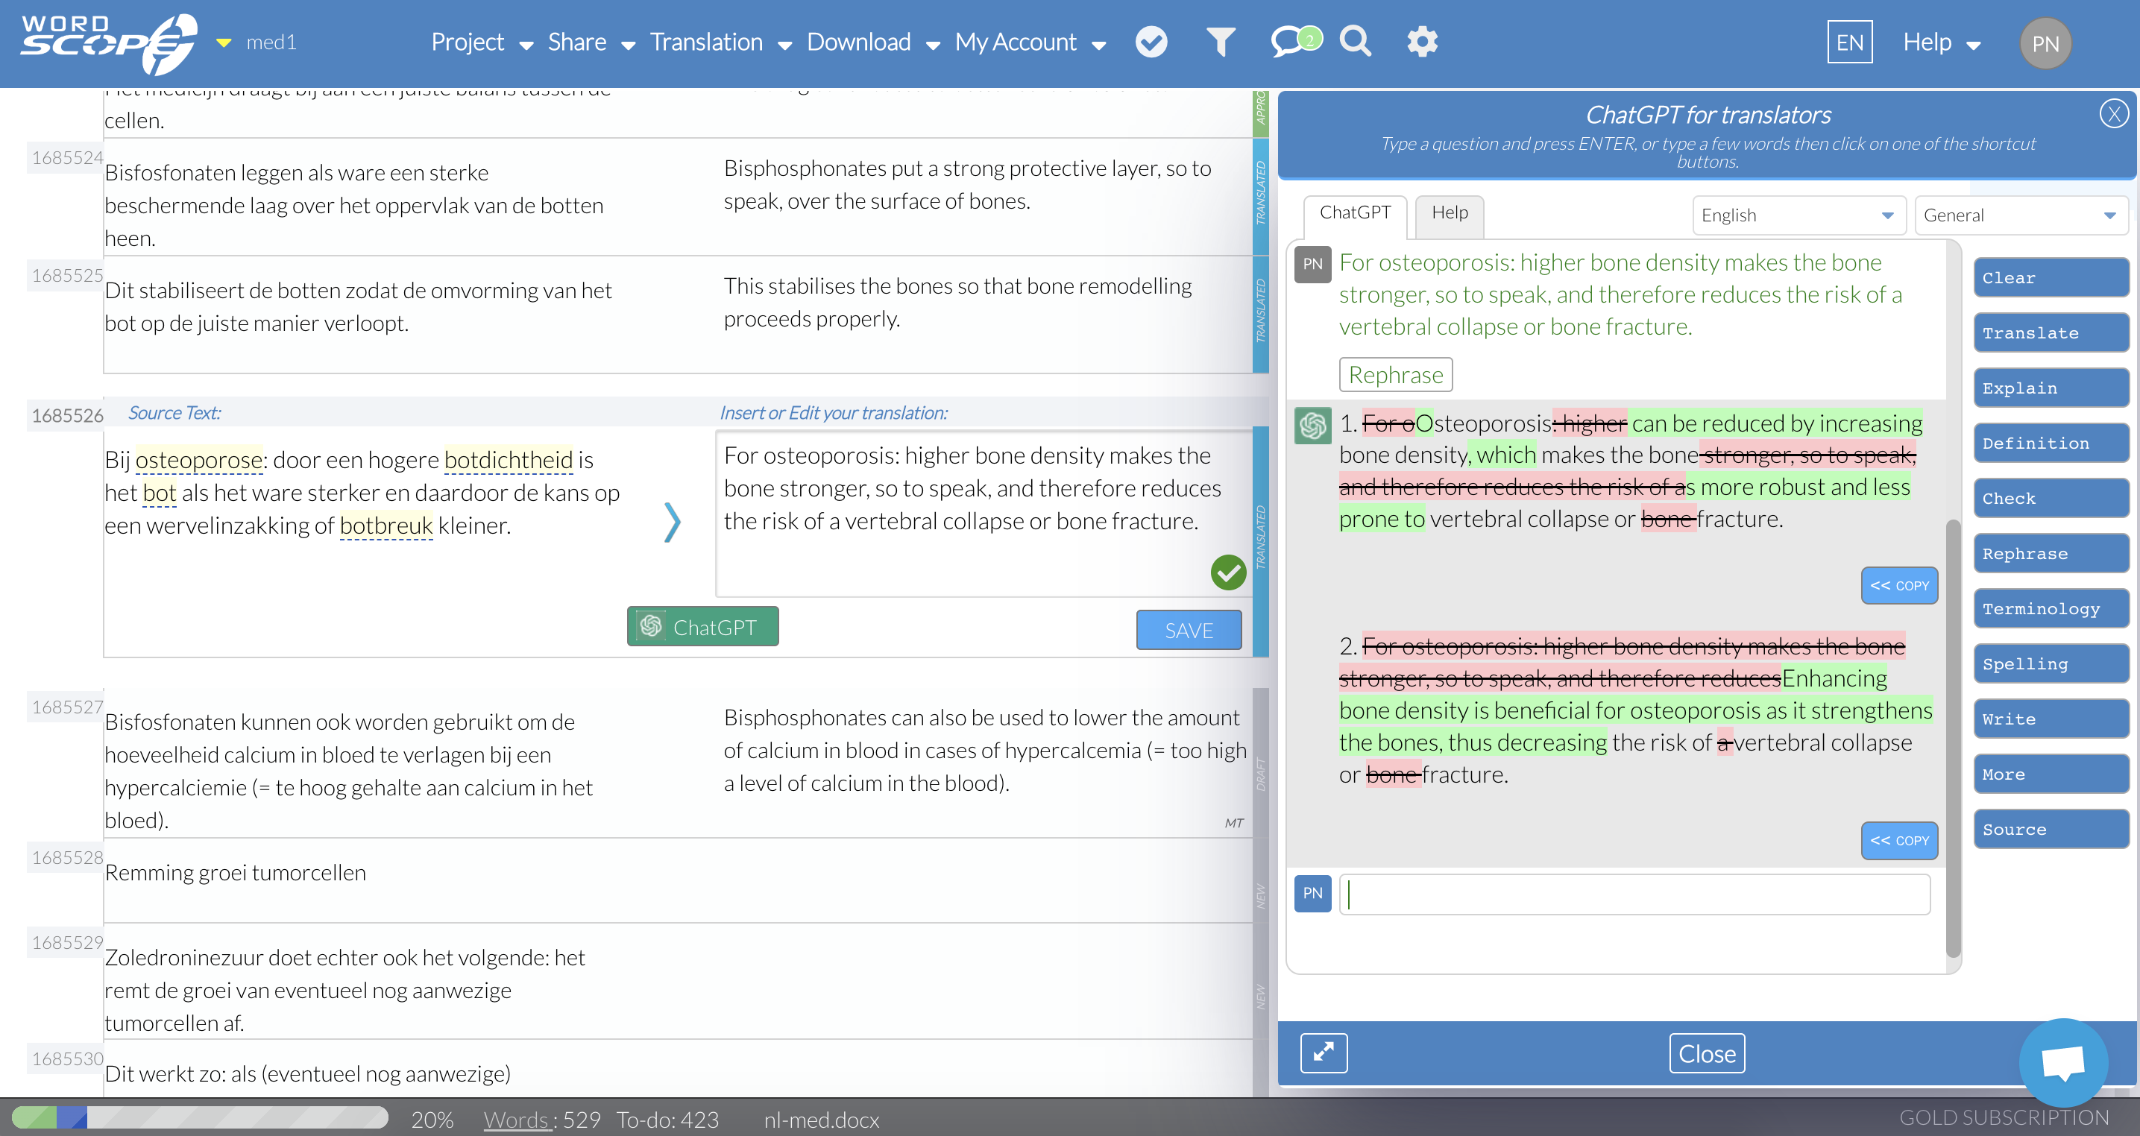Open the Share menu
Screen dimensions: 2140x1136
click(x=591, y=42)
